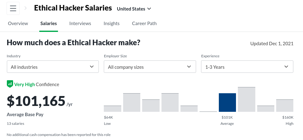Screen dimensions: 303x140
Task: Switch to the Overview tab
Action: pos(18,23)
